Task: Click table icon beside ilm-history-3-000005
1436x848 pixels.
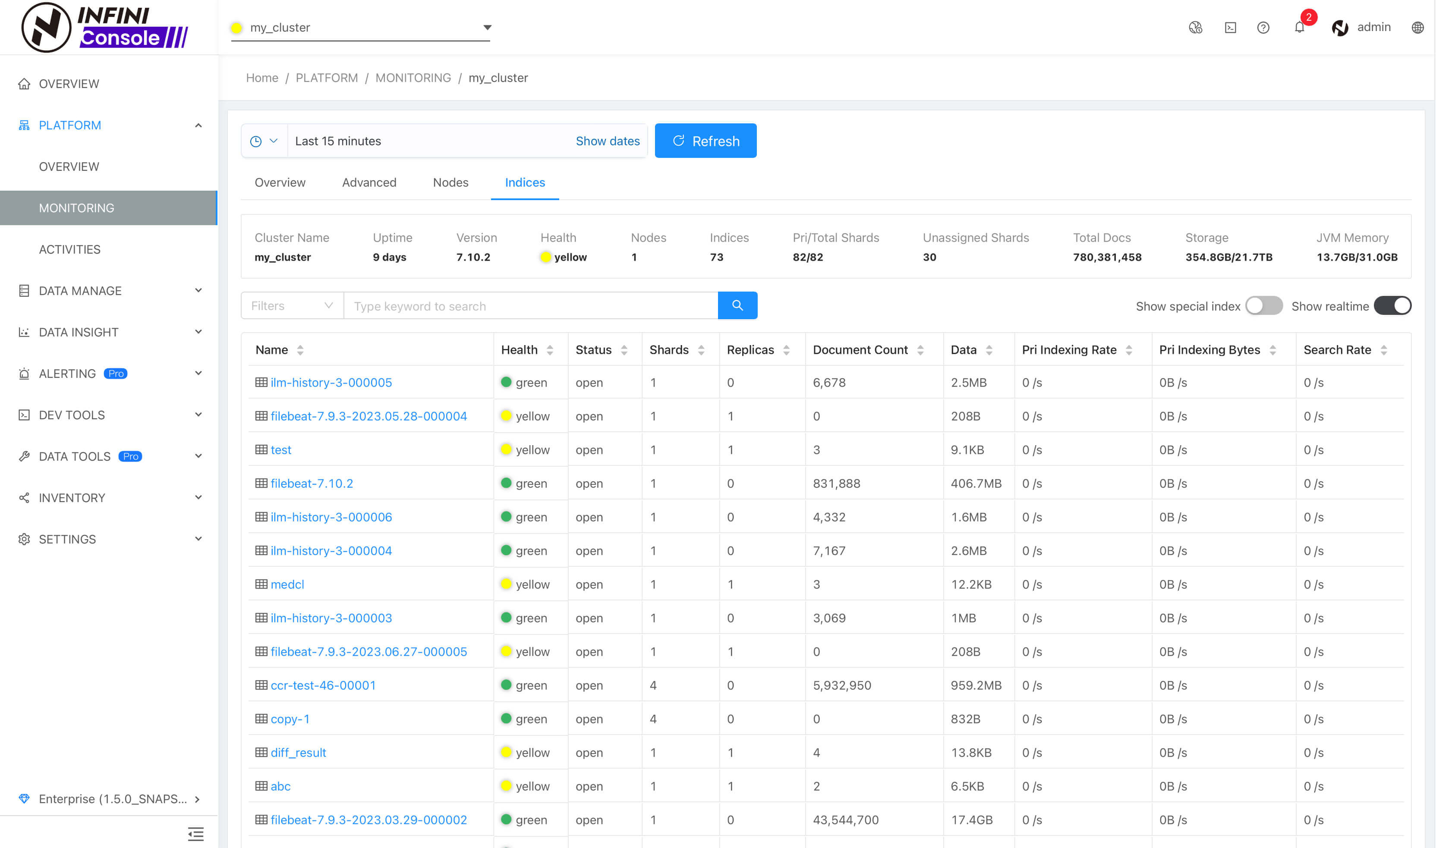Action: [261, 382]
